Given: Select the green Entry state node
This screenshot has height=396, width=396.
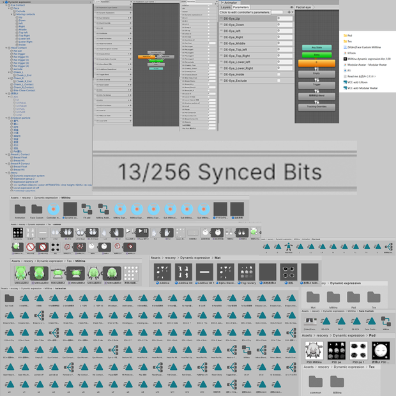Looking at the screenshot, I should [x=317, y=55].
